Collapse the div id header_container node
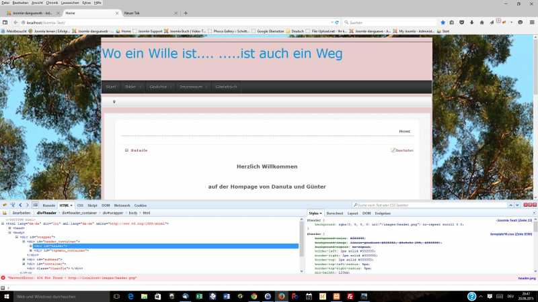The height and width of the screenshot is (302, 538). coord(24,242)
